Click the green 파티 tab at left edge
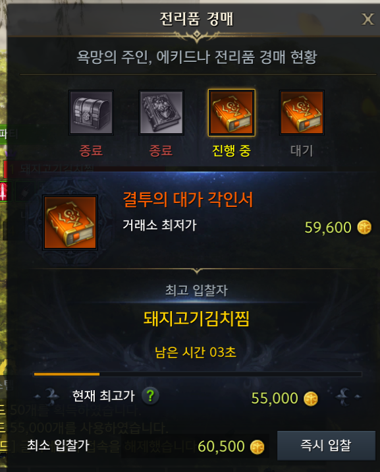Viewport: 380px width, 472px height. pos(3,134)
